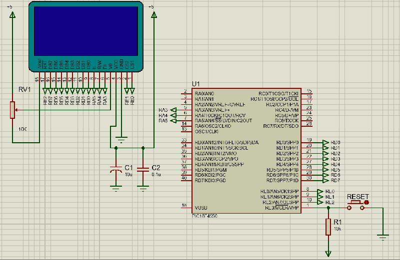Image resolution: width=400 pixels, height=260 pixels.
Task: Click the 10K value of RV1
Action: tap(22, 129)
